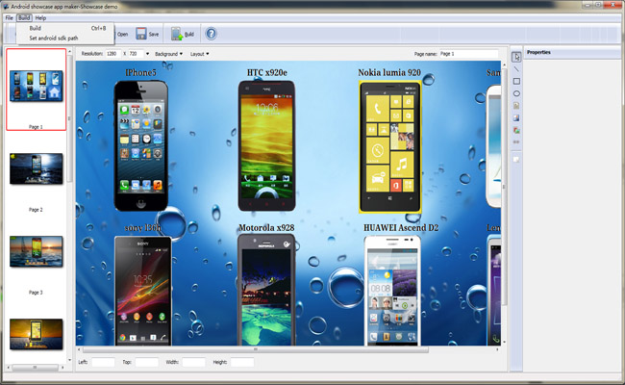Select the ellipse shape tool
Image resolution: width=625 pixels, height=385 pixels.
tap(516, 93)
